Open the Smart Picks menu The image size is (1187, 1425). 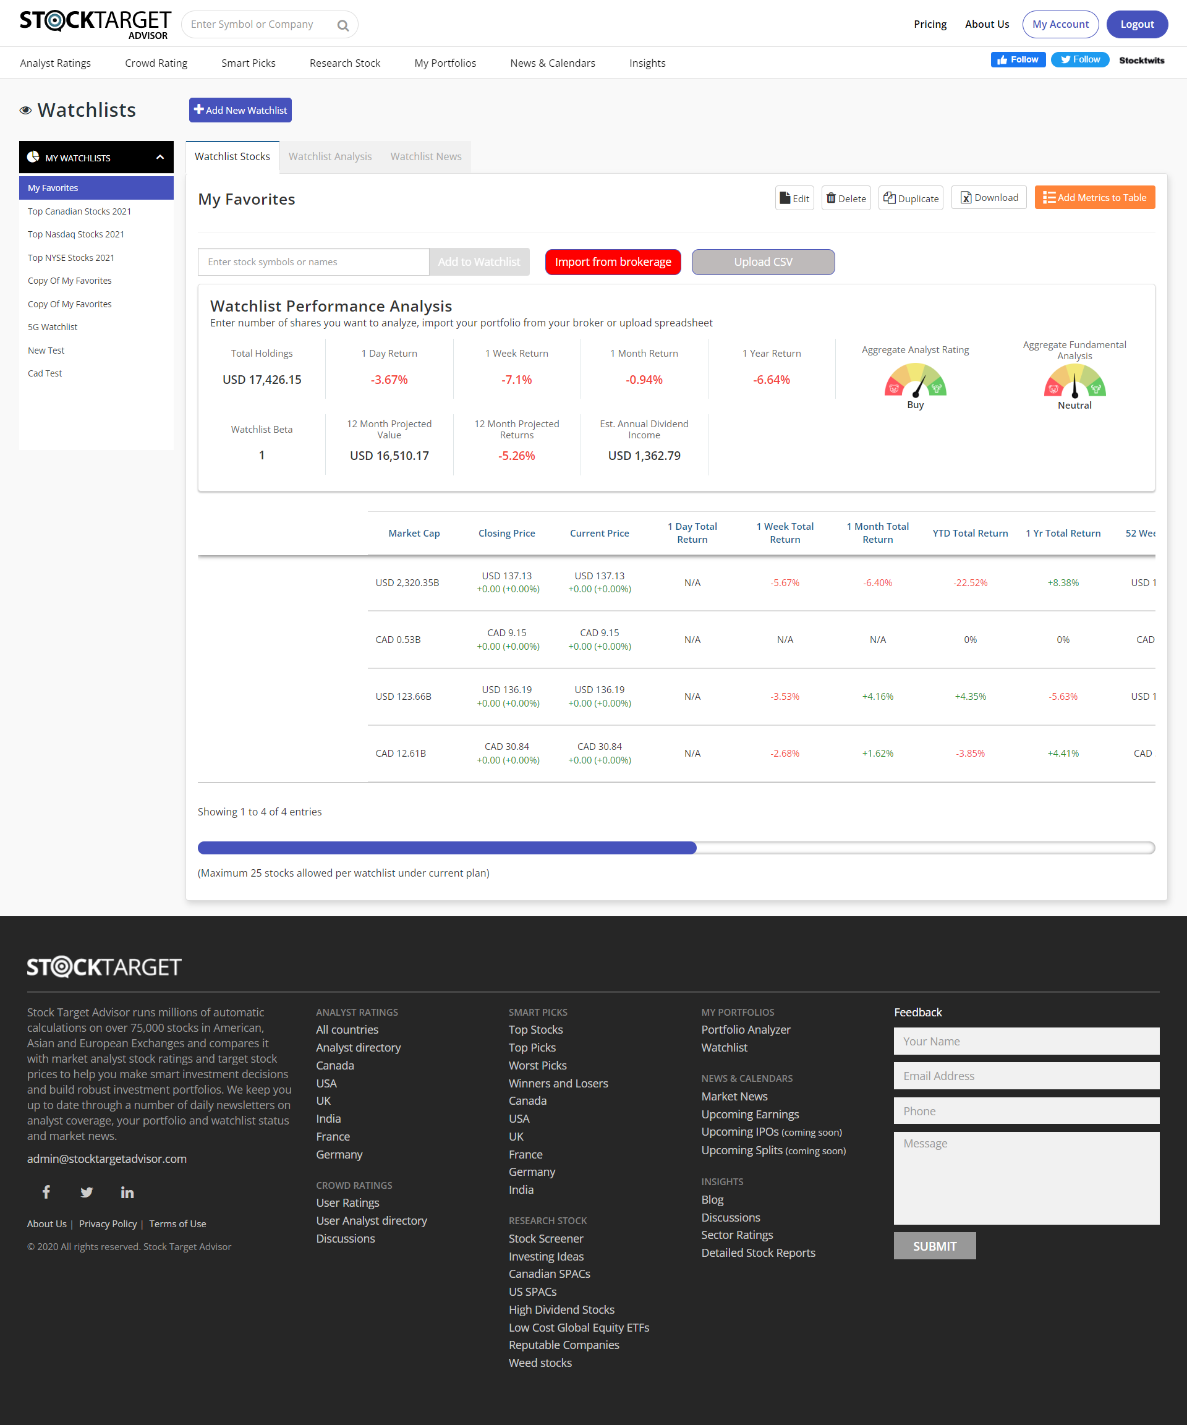pyautogui.click(x=249, y=63)
